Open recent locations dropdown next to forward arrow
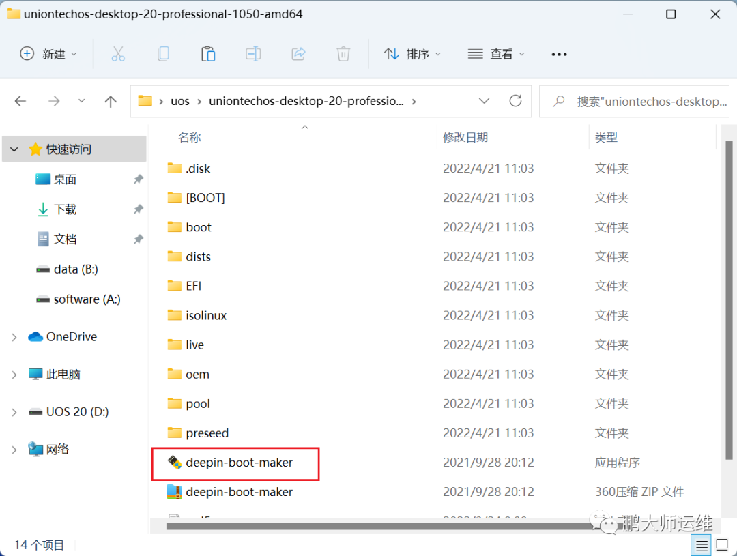737x556 pixels. point(82,100)
